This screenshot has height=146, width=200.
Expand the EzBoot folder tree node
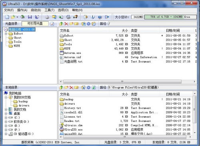6,34
